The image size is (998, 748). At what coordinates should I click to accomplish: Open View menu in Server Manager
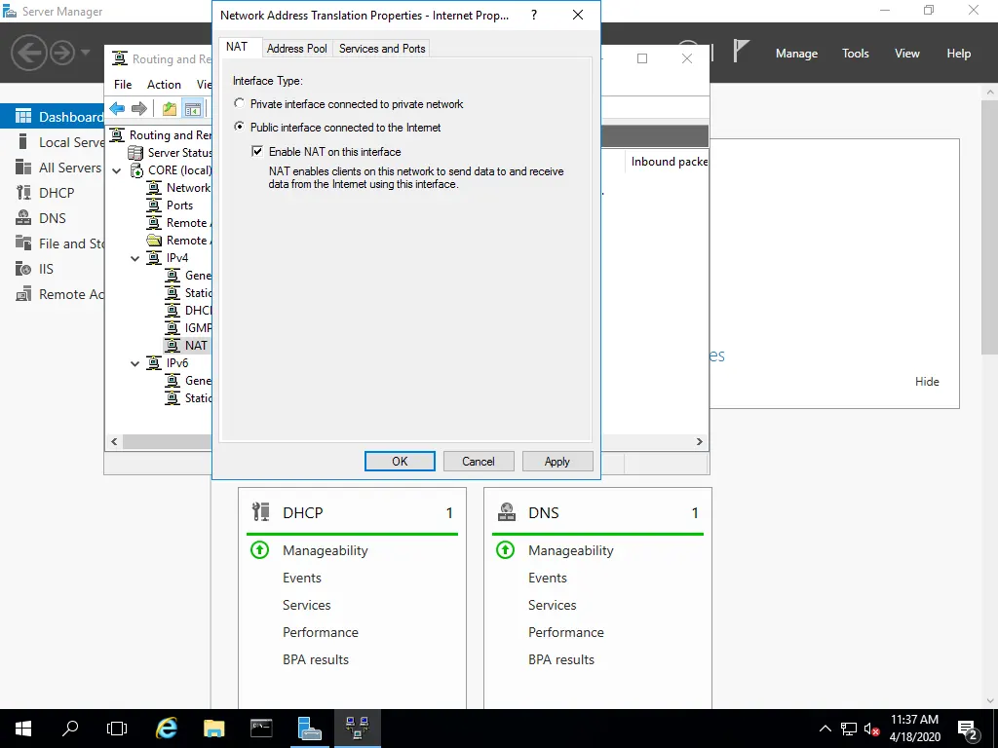[907, 54]
